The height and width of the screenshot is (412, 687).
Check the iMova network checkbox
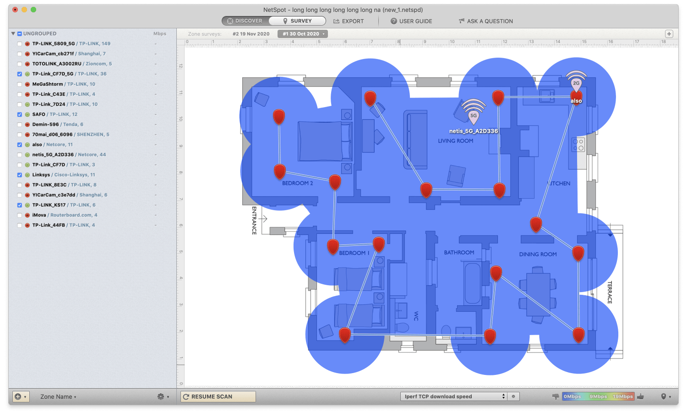tap(20, 215)
